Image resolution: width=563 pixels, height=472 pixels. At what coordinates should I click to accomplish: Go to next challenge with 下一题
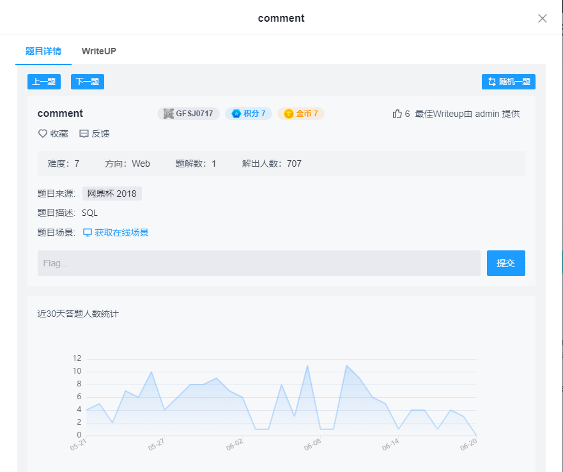pyautogui.click(x=88, y=82)
